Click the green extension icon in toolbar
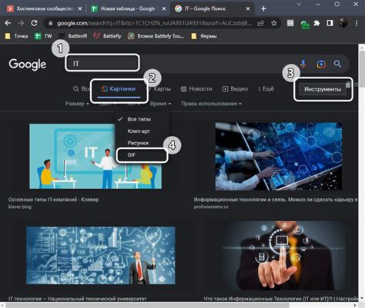This screenshot has height=308, width=365. (x=305, y=25)
